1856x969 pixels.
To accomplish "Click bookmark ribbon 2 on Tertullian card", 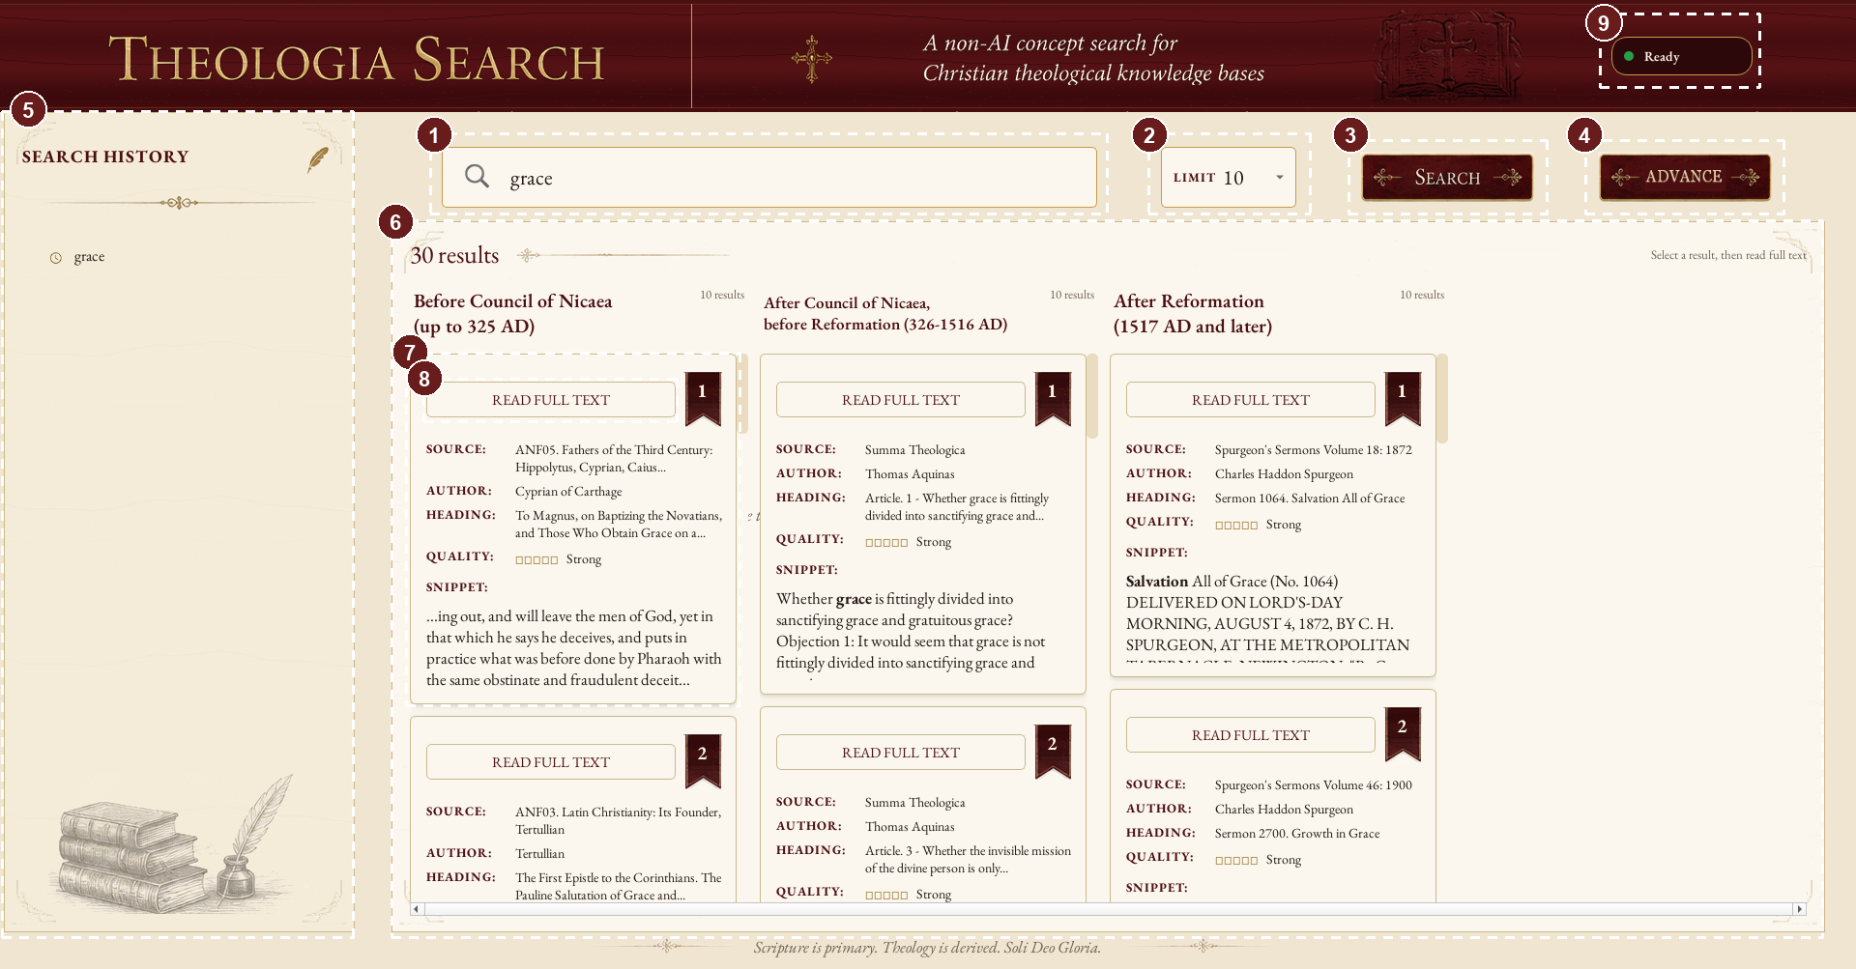I will coord(703,760).
